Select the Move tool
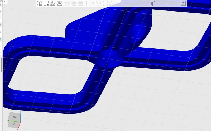 (x=92, y=3)
